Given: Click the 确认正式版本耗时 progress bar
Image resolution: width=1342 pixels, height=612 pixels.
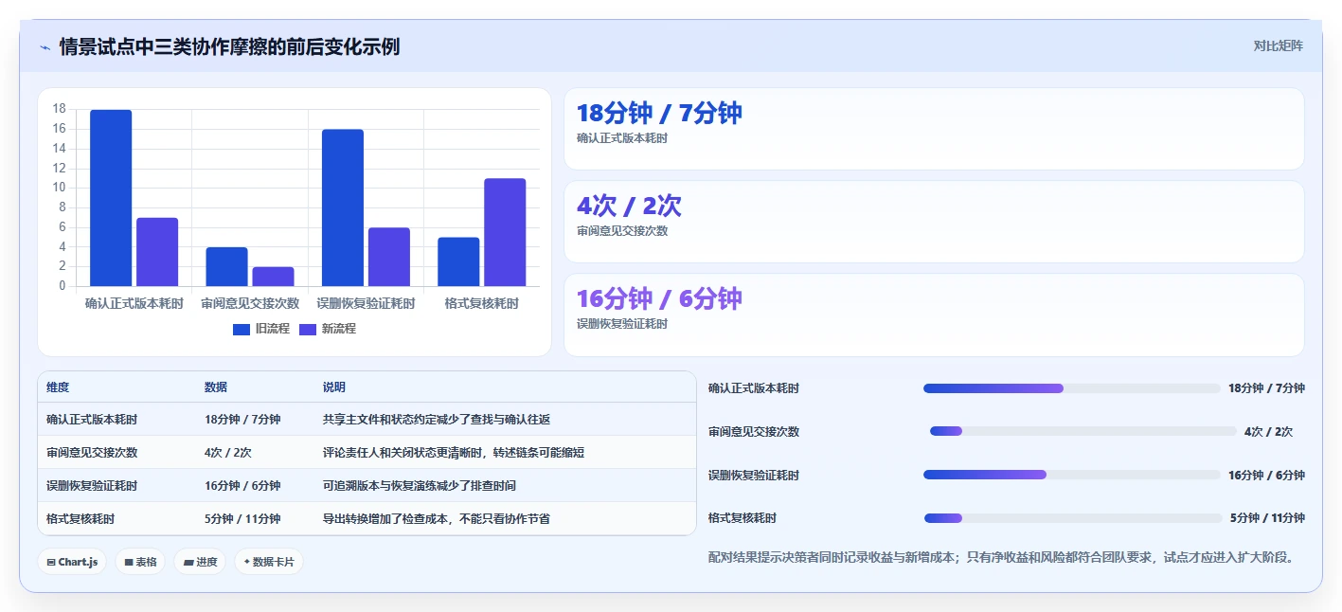Looking at the screenshot, I should 1071,388.
